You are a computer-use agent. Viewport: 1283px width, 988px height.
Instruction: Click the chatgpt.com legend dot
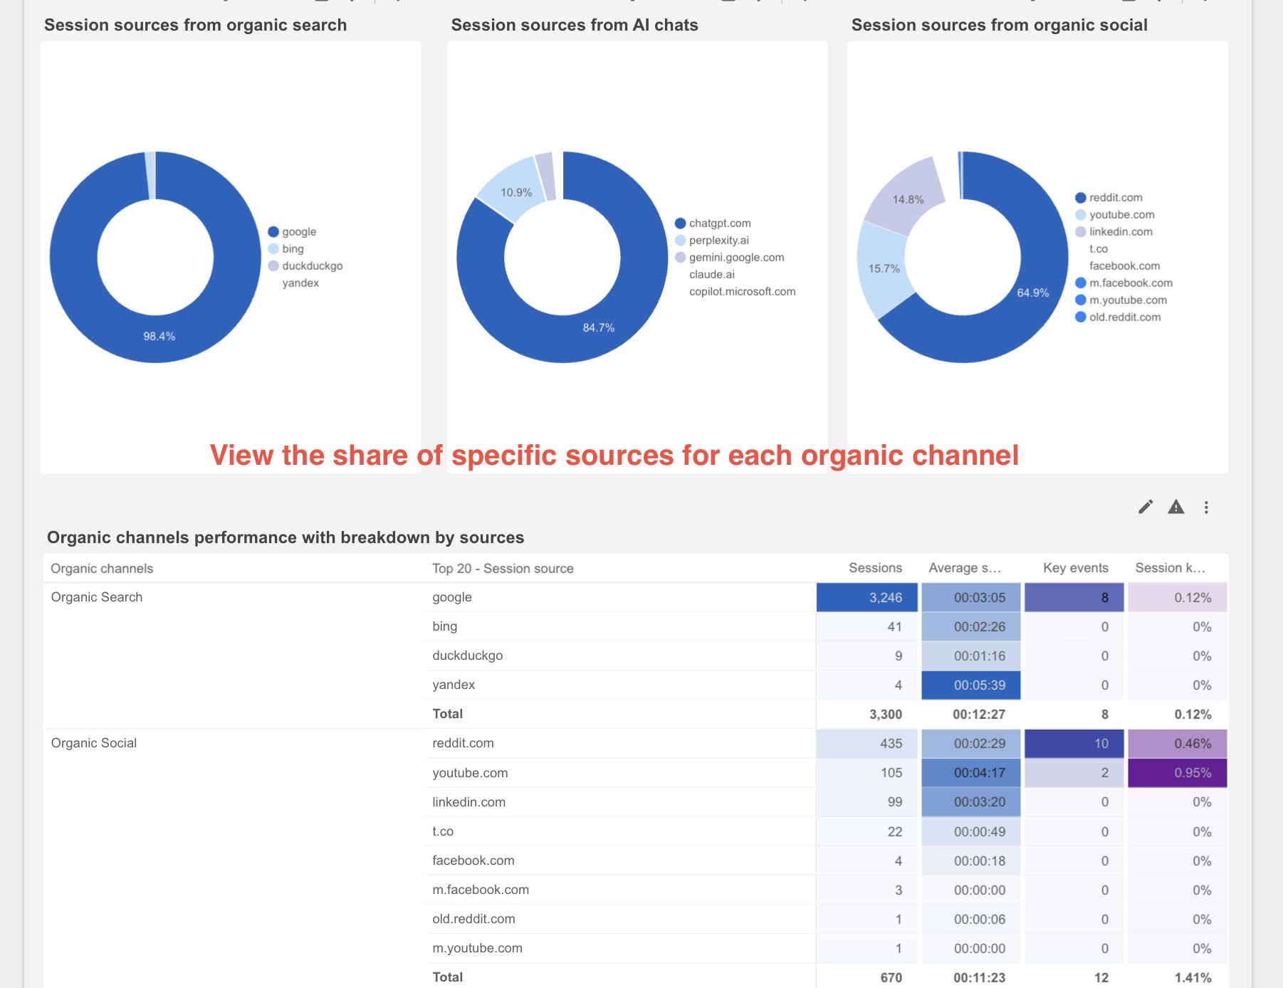680,224
